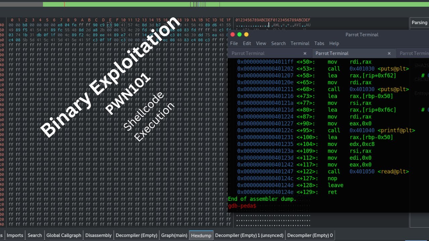Switch to the Imports tab in Cutter
The width and height of the screenshot is (429, 241).
pyautogui.click(x=15, y=235)
